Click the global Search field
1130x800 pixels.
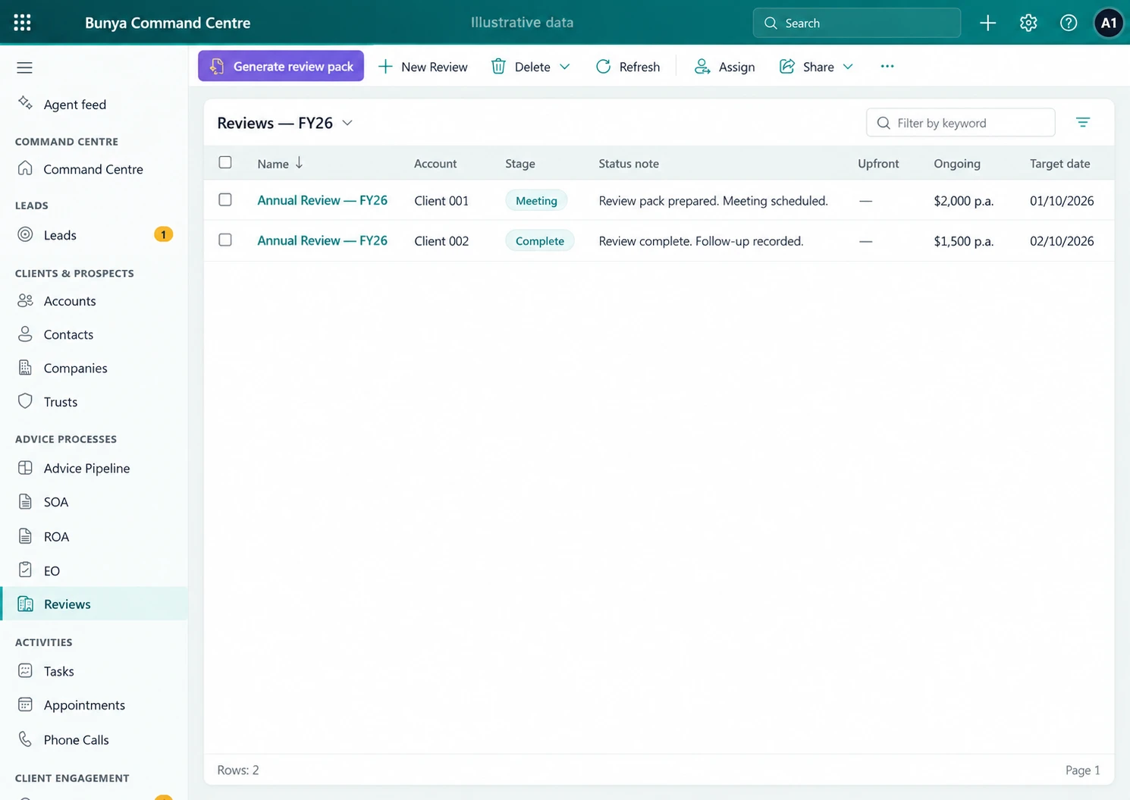click(x=857, y=23)
